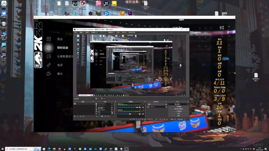Toggle the lock on the NBA source

[114, 112]
